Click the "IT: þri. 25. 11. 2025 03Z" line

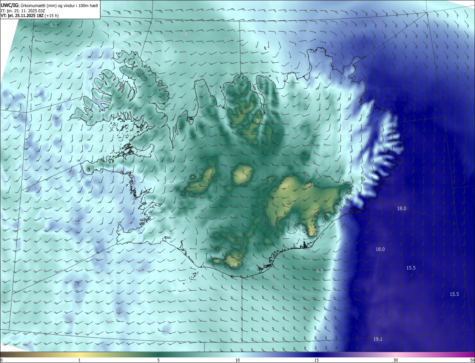pyautogui.click(x=23, y=11)
